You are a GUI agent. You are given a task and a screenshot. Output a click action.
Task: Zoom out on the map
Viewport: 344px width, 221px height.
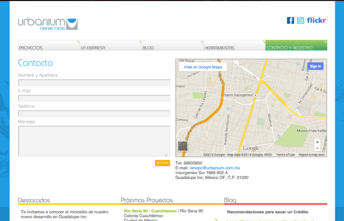pyautogui.click(x=317, y=148)
